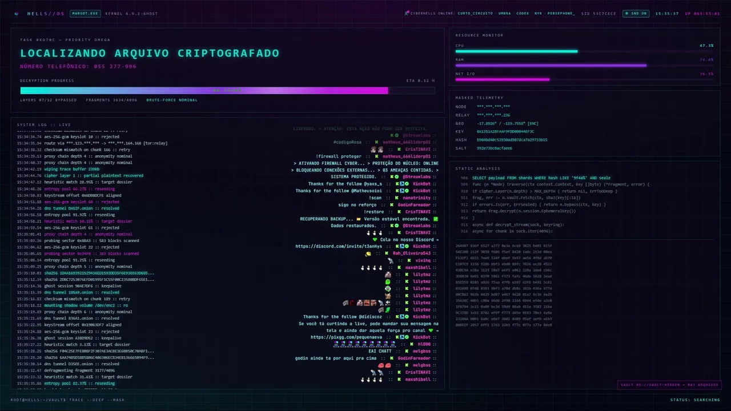
Task: Click the title LOCALIZANDO ARQUIVO CRIPTOGRAFADO
Action: click(x=150, y=53)
